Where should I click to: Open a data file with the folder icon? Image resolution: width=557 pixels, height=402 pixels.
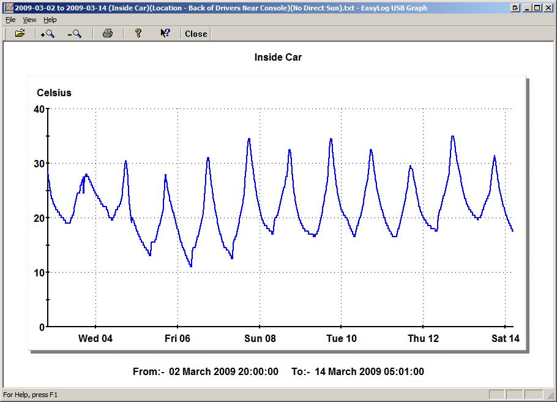point(20,34)
